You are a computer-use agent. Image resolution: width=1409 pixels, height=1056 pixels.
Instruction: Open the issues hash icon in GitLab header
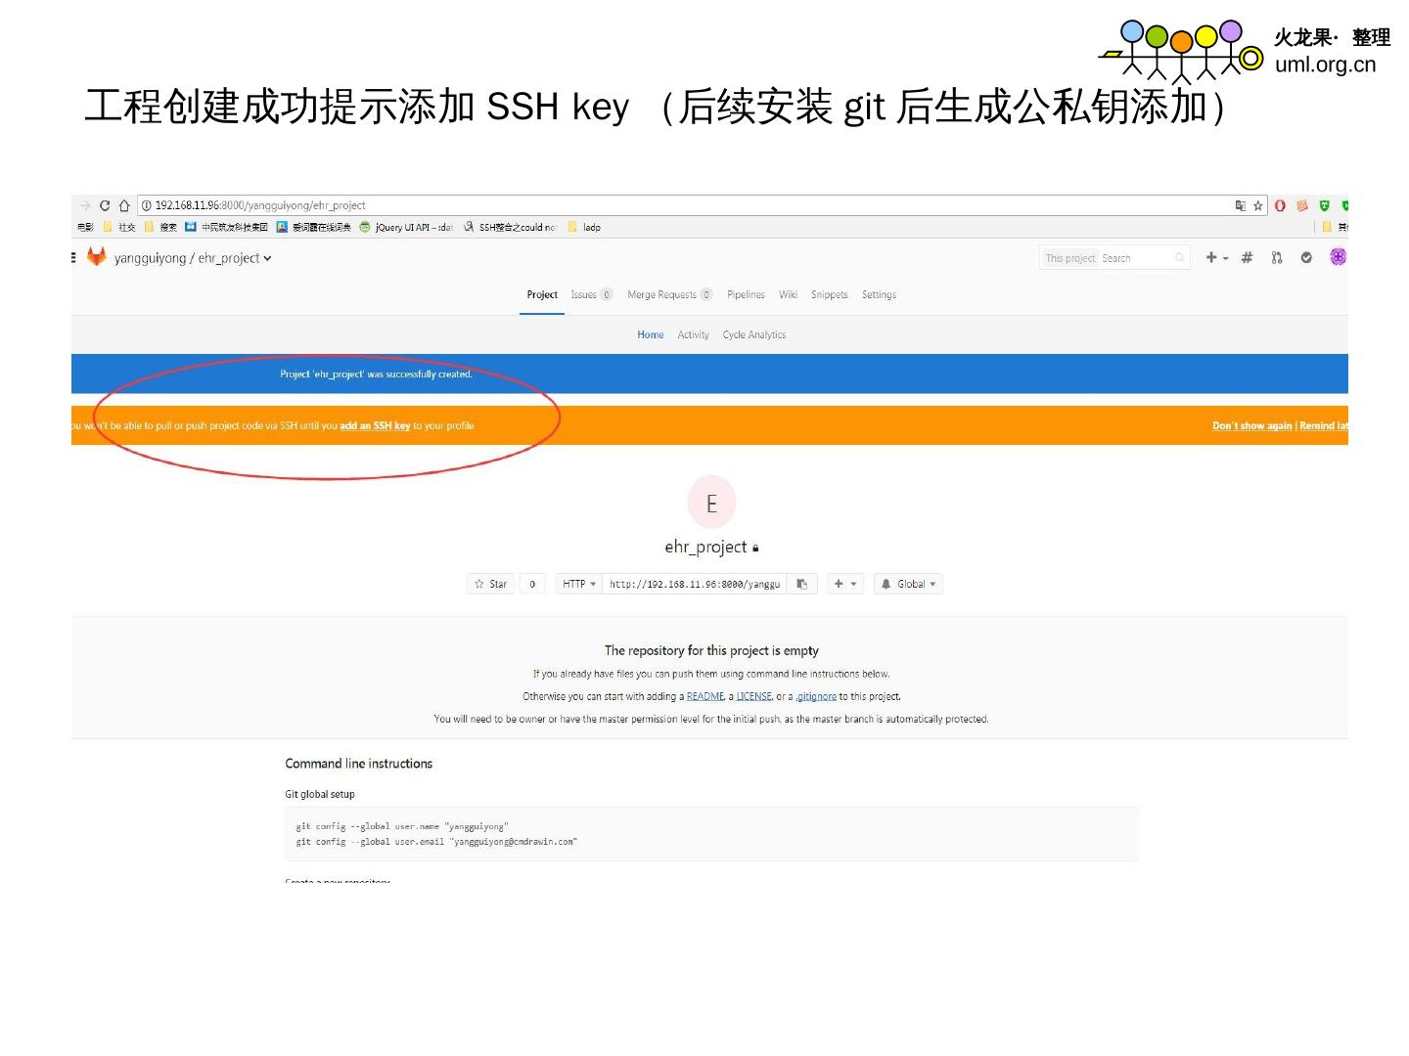coord(1247,257)
